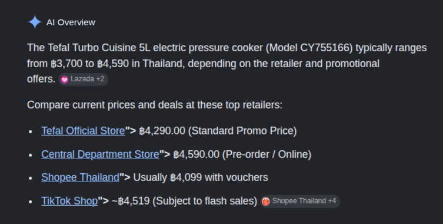Click the AI Overview heading text

click(x=71, y=22)
